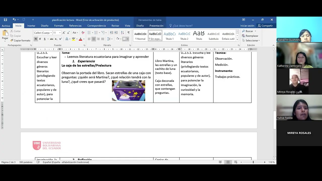Click the multilevel list icon
Screen dimensions: 322x181
[103, 33]
